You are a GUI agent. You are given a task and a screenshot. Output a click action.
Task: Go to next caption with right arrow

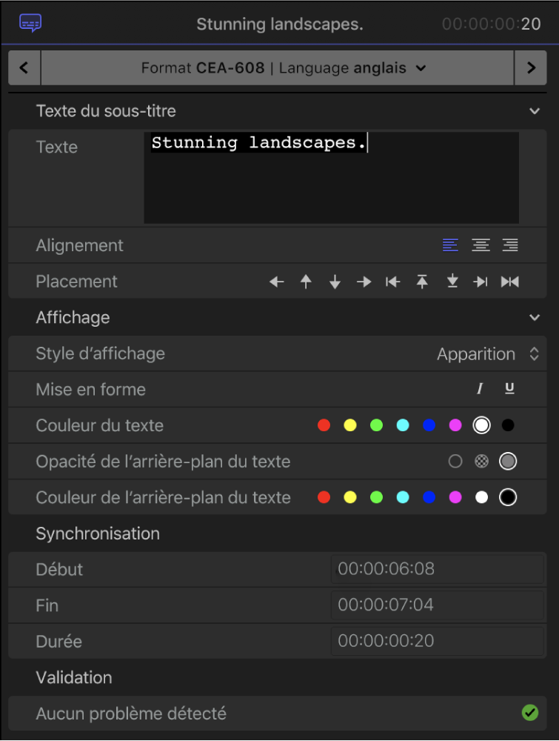pyautogui.click(x=531, y=68)
